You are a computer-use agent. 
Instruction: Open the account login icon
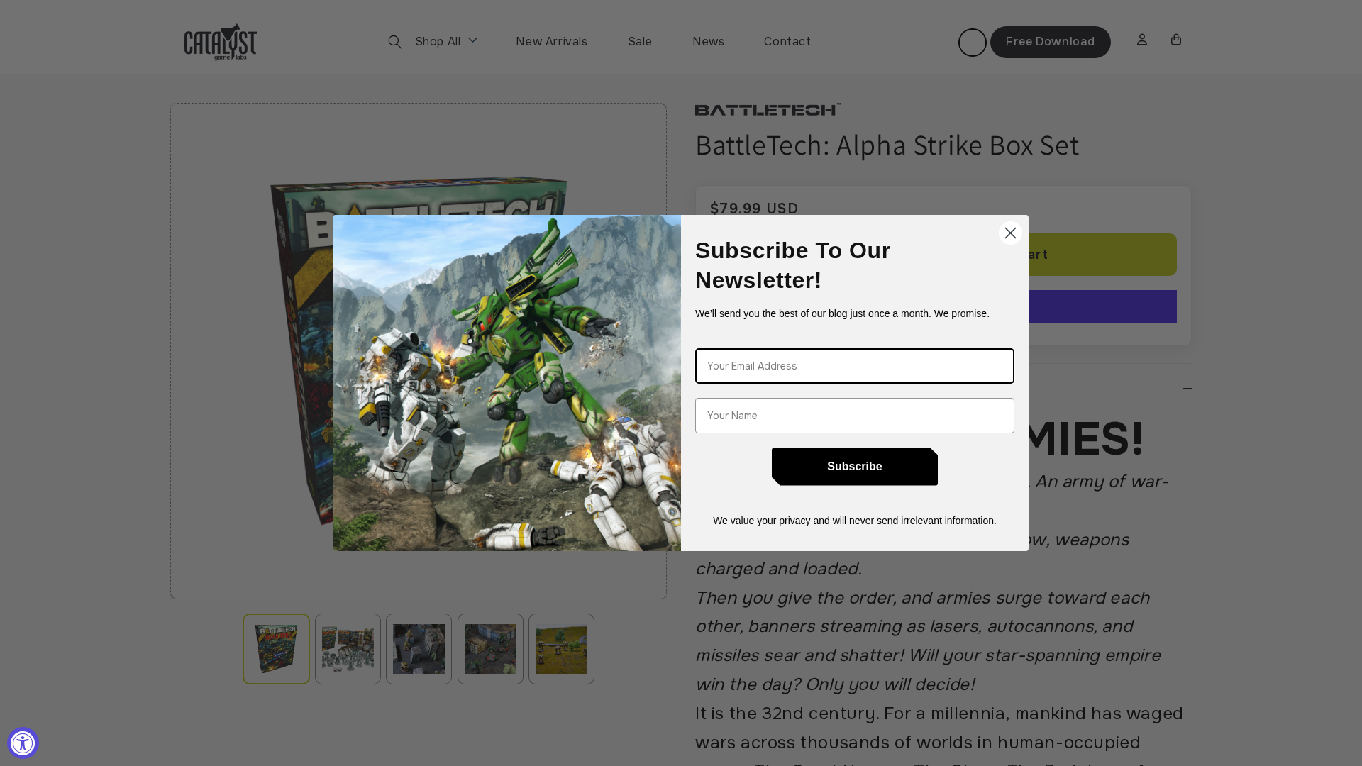[1141, 40]
